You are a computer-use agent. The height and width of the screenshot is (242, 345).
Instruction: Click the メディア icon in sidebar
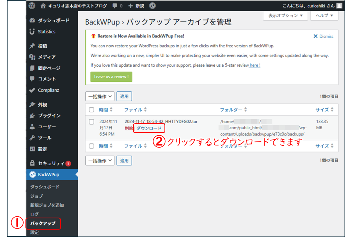point(32,57)
